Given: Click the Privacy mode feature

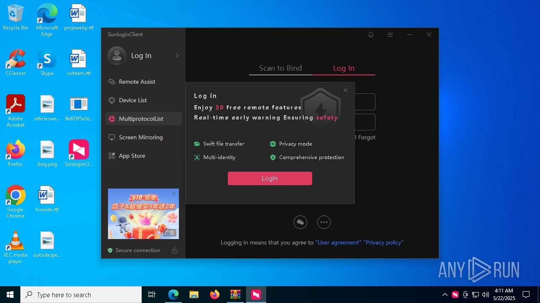Looking at the screenshot, I should pyautogui.click(x=291, y=144).
